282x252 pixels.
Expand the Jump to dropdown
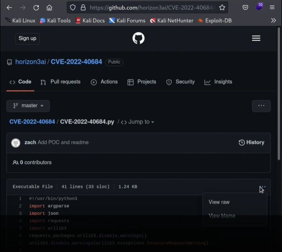tap(138, 122)
